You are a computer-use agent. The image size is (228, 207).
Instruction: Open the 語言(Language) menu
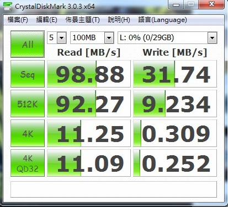(x=162, y=20)
